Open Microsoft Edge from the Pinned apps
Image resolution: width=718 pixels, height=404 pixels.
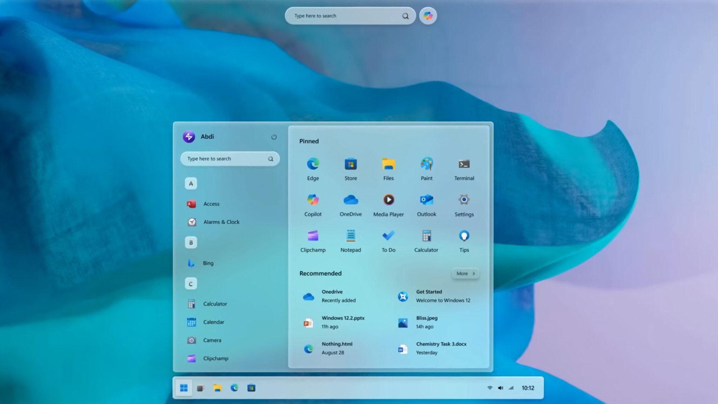click(312, 164)
